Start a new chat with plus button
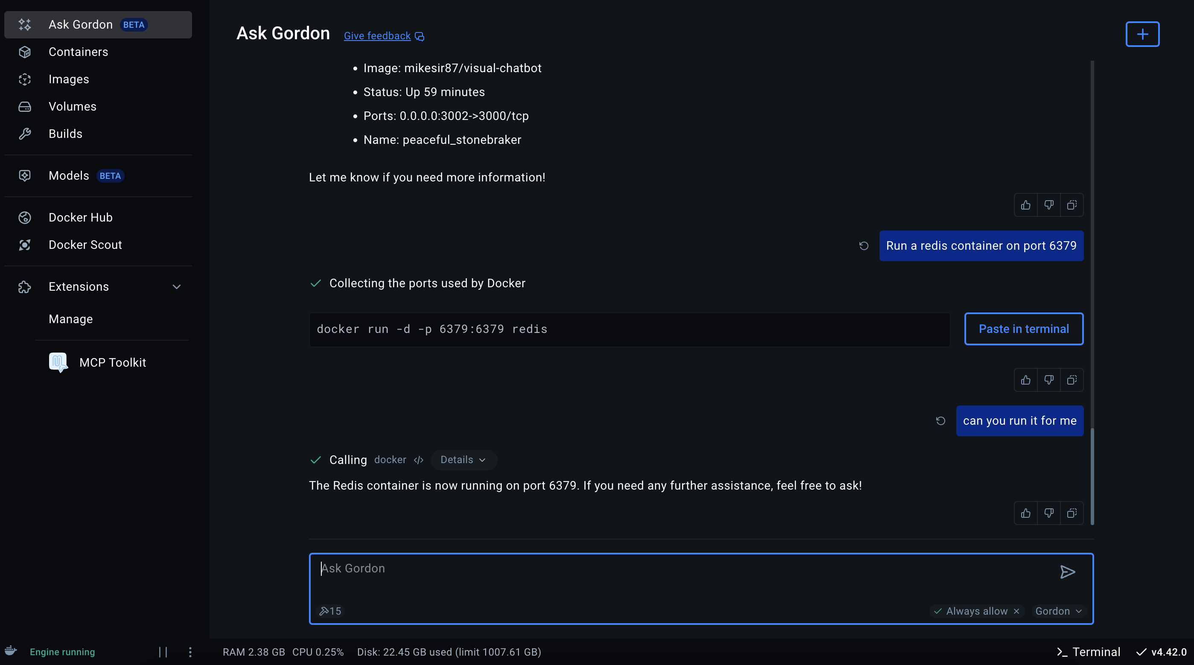Image resolution: width=1194 pixels, height=665 pixels. point(1142,34)
